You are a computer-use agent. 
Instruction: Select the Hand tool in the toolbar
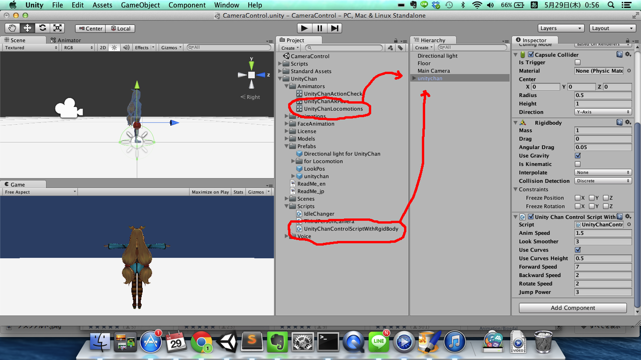coord(13,28)
